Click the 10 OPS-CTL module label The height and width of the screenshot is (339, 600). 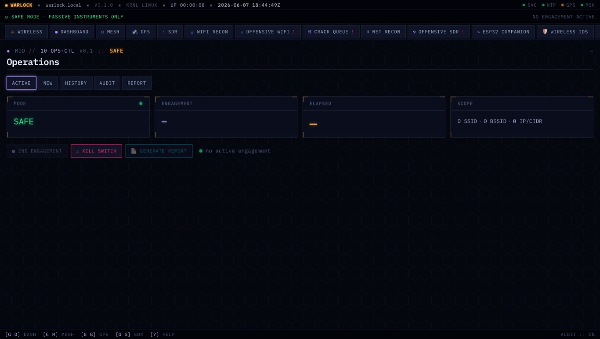[57, 51]
